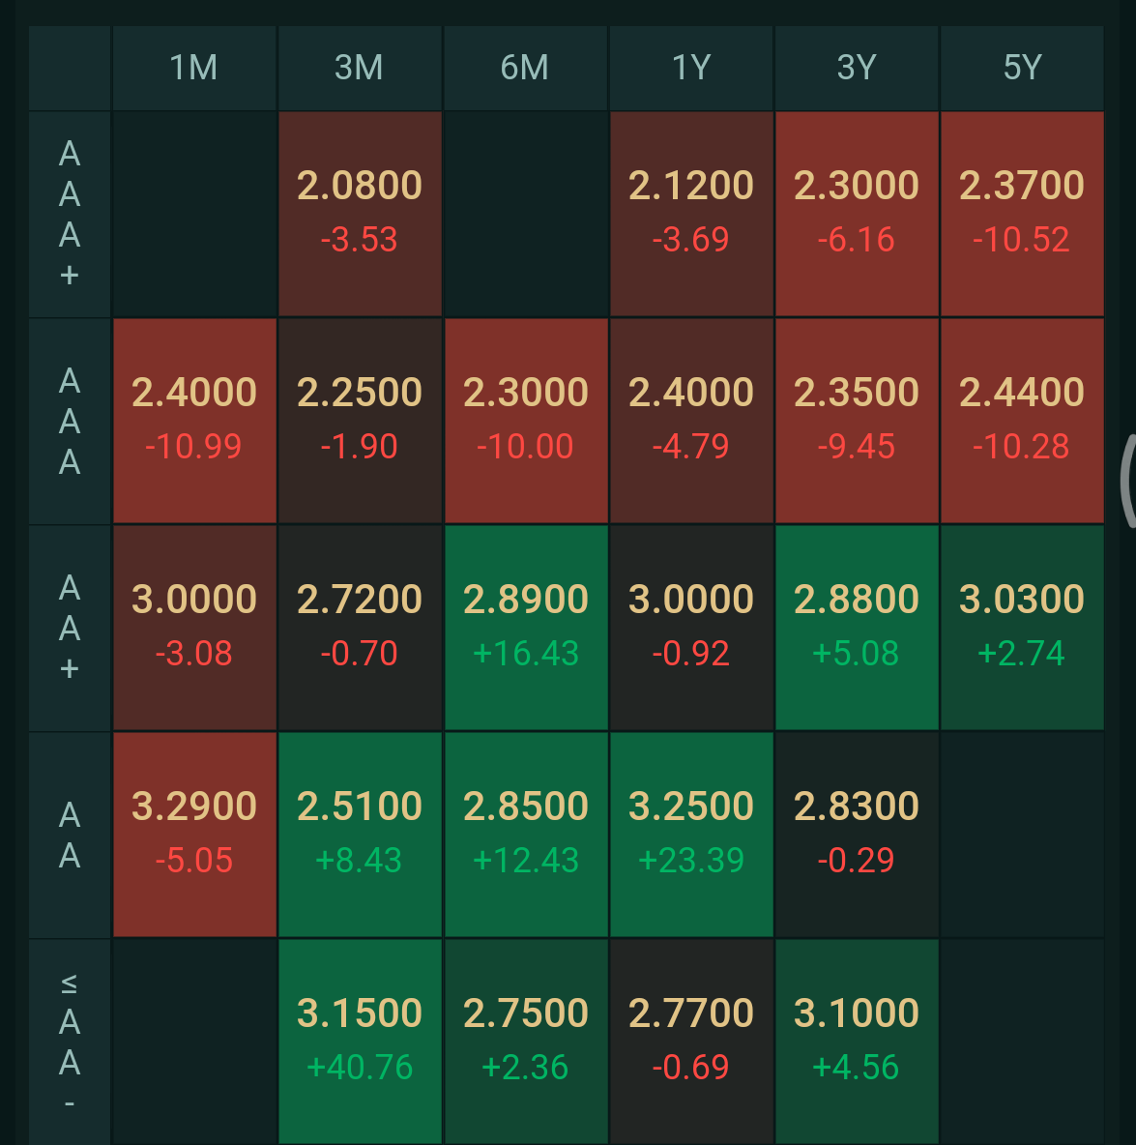
Task: Open the ≤AAA- 3Y cell showing 3.1000
Action: click(857, 1042)
